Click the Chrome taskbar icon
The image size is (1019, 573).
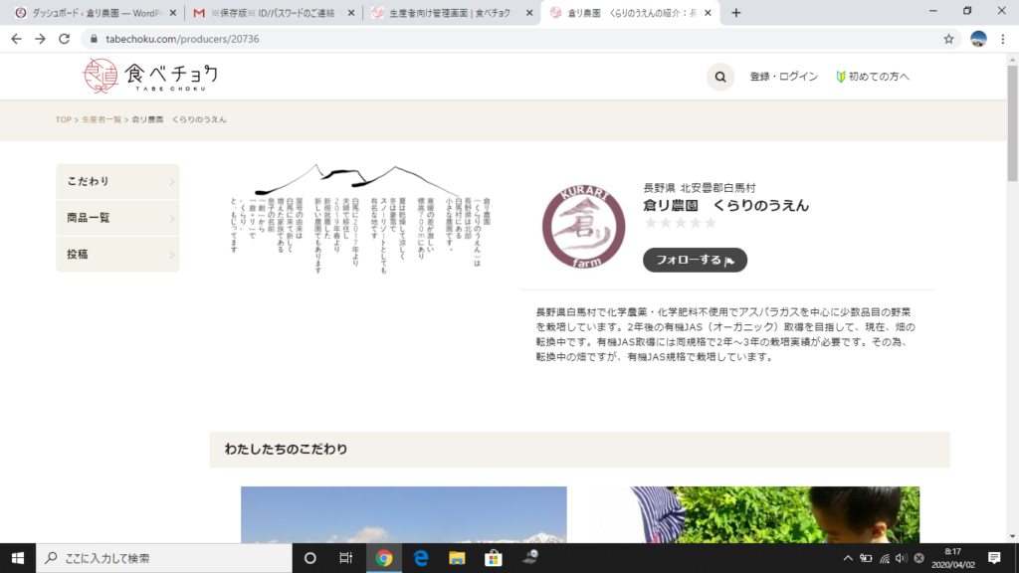click(x=384, y=558)
